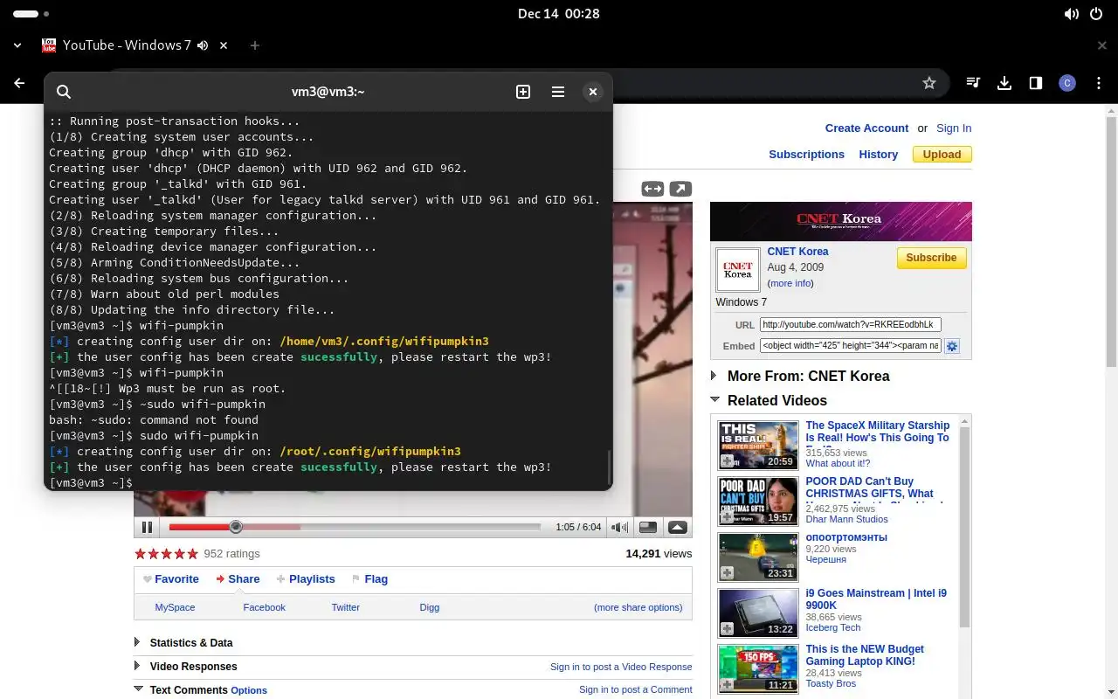Widen the video with double-arrow icon

[x=652, y=189]
